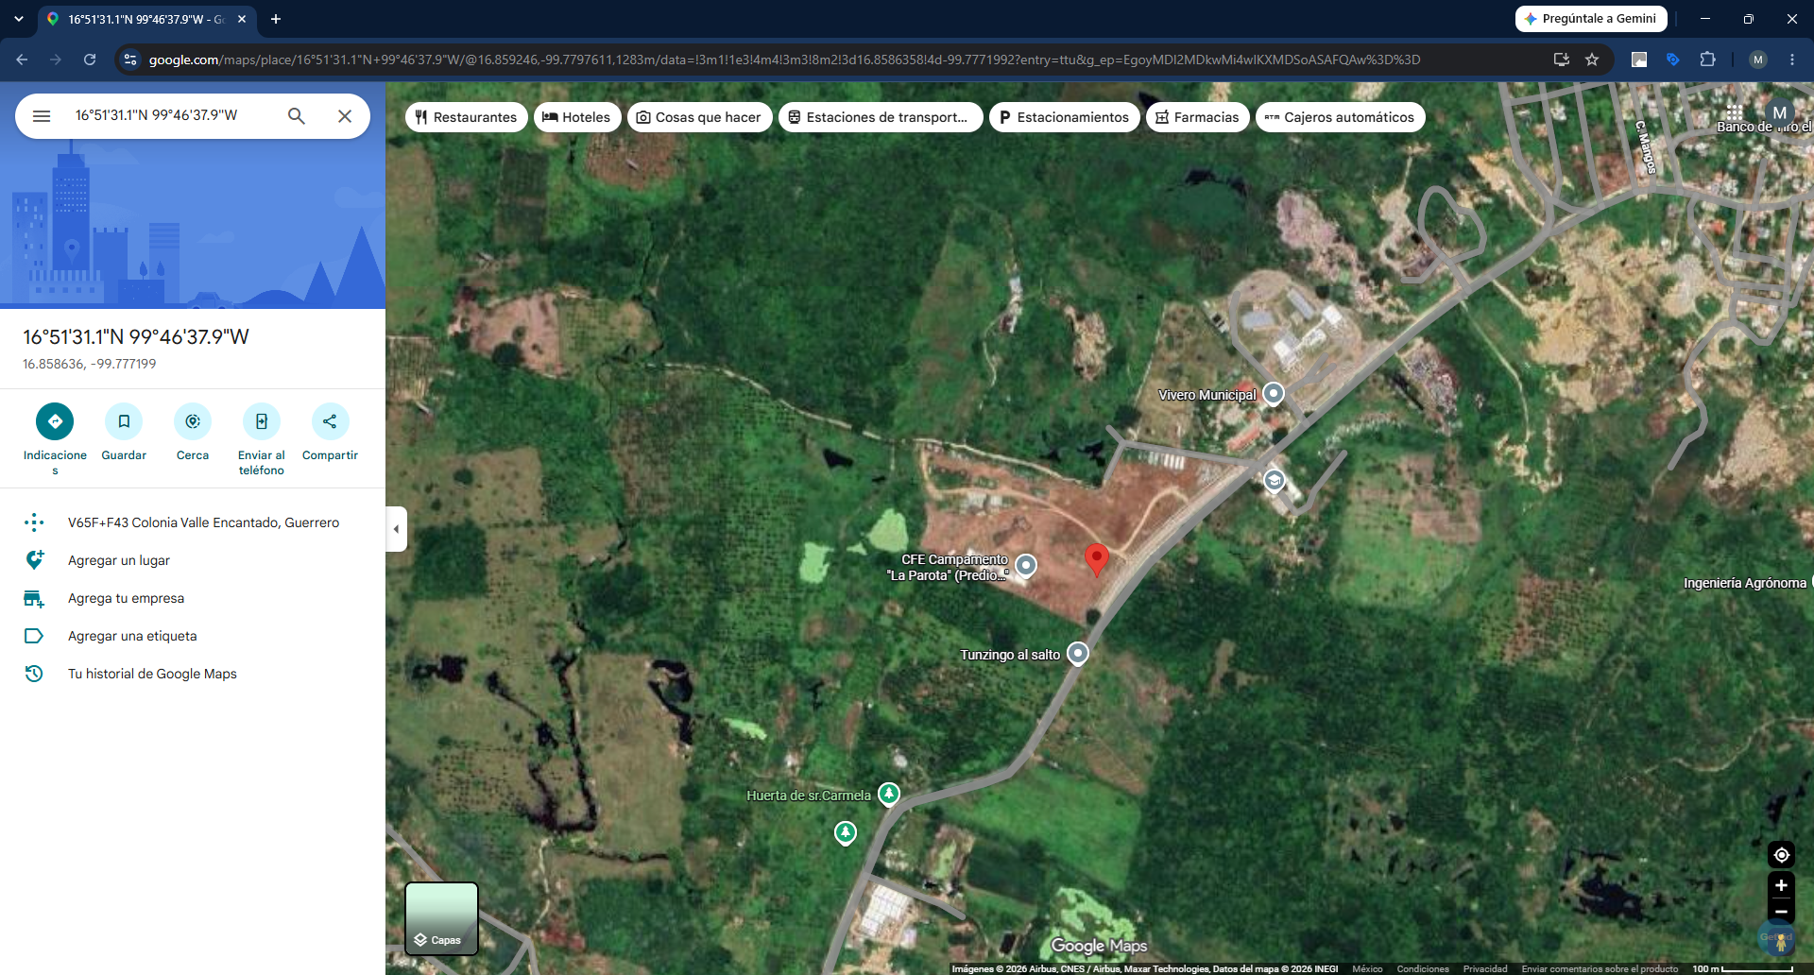Center map on my location
Image resolution: width=1814 pixels, height=975 pixels.
1781,855
